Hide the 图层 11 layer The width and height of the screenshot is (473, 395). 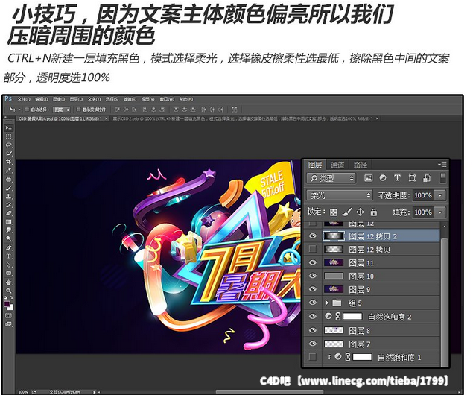click(313, 262)
